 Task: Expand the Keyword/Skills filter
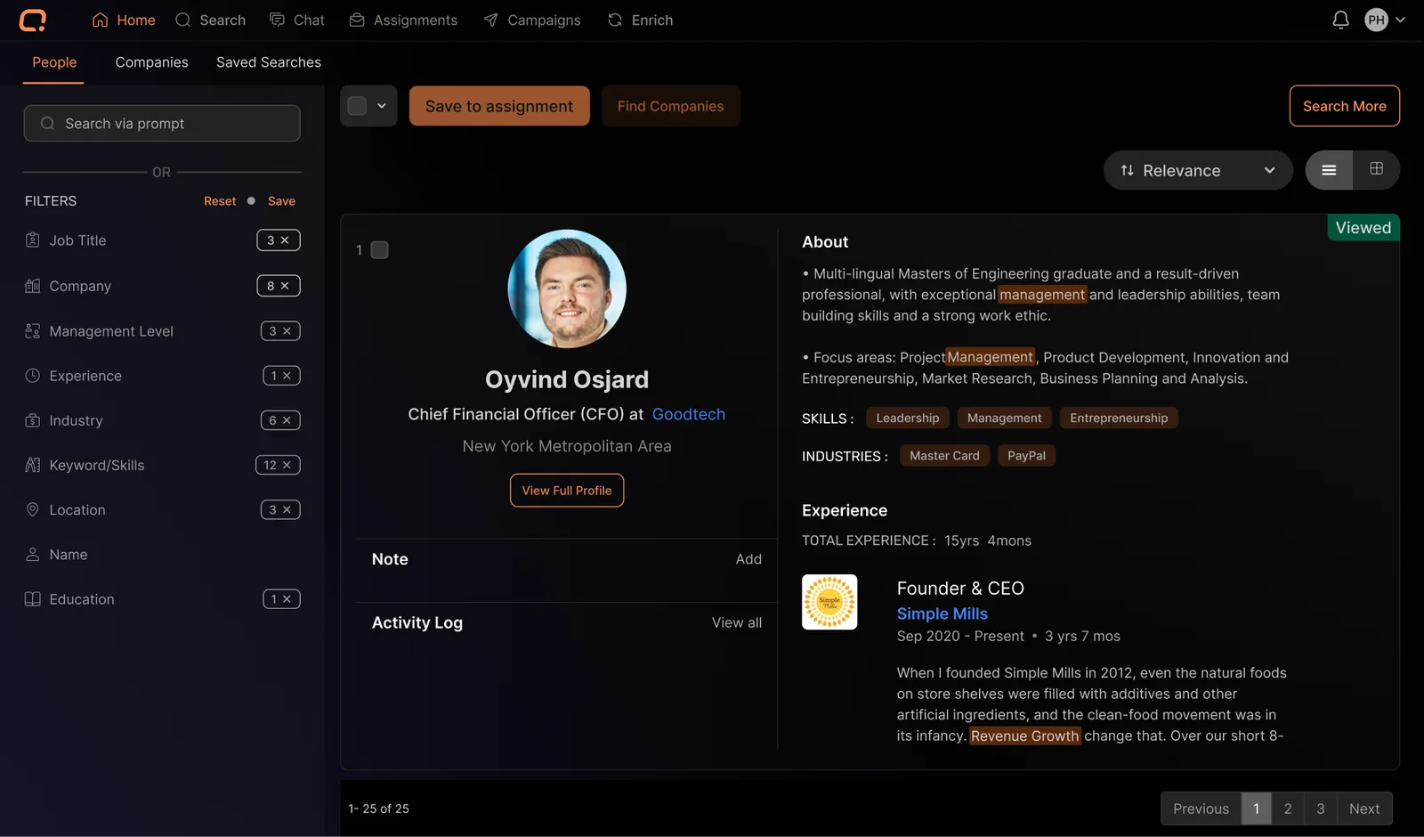(96, 465)
